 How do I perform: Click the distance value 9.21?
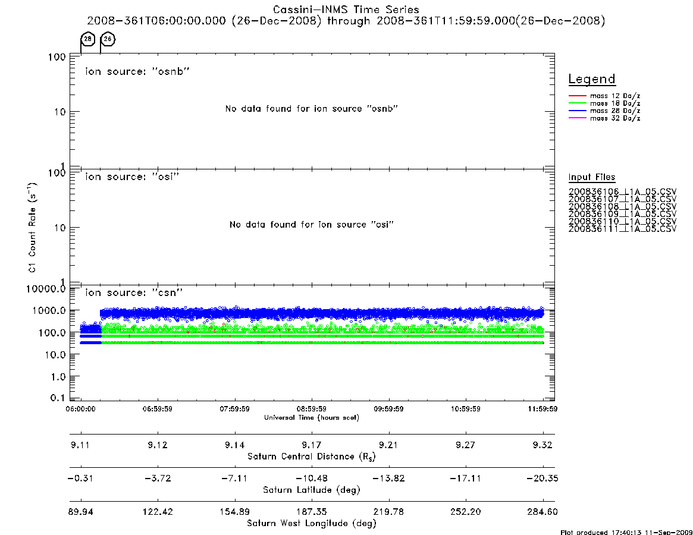click(388, 445)
